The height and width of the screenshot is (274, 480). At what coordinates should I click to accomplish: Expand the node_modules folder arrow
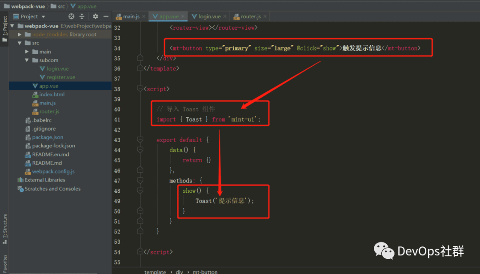20,35
